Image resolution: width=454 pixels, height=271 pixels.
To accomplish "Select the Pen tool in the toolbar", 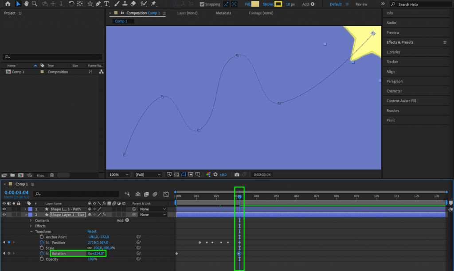I will (98, 4).
